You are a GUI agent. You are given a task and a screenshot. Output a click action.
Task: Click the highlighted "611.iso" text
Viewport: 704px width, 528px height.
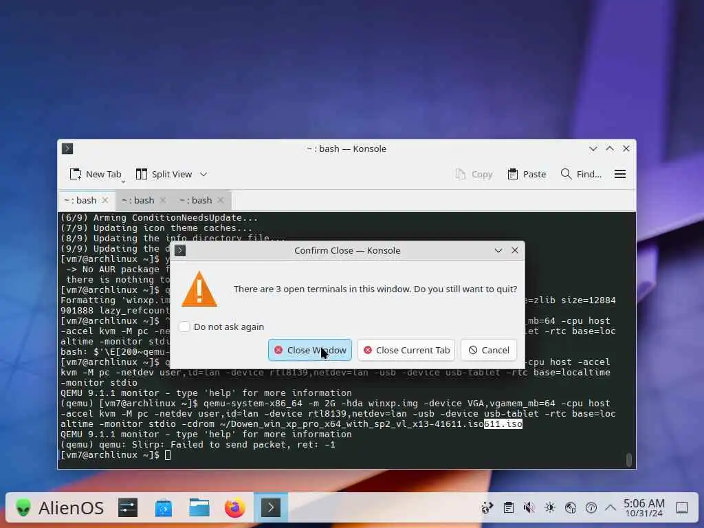point(503,423)
